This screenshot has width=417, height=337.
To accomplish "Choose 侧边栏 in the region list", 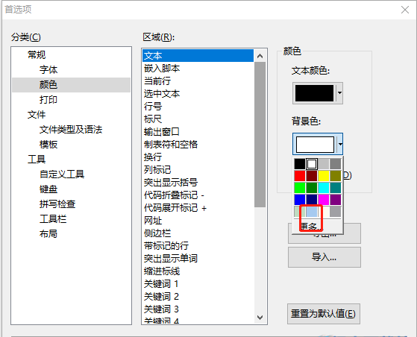I will point(198,233).
